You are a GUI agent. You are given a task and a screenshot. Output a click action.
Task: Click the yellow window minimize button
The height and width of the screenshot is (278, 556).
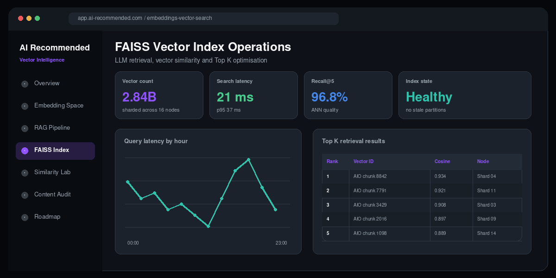(x=29, y=19)
